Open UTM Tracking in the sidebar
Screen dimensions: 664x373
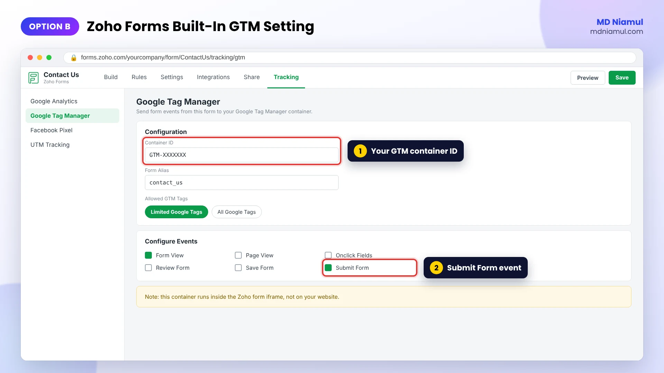coord(72,145)
